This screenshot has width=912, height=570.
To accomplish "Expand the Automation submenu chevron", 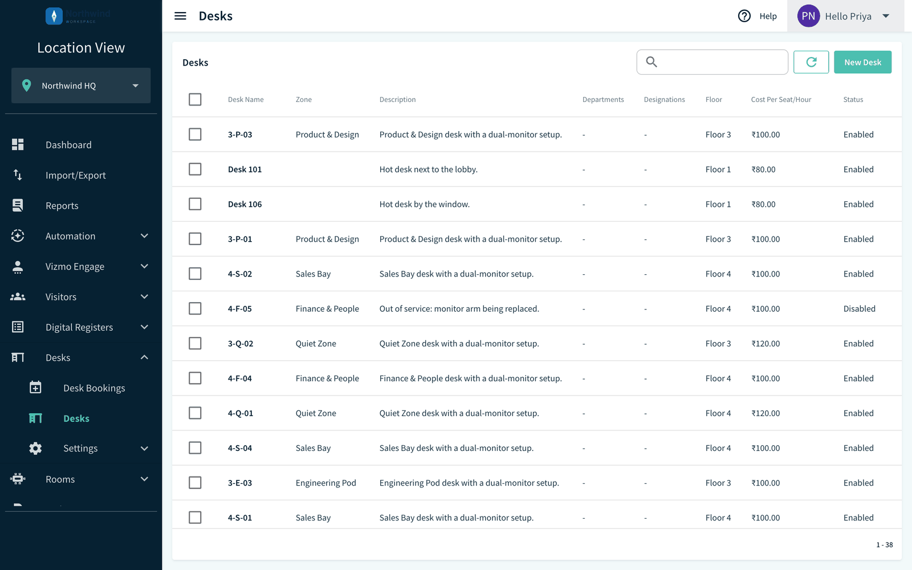I will 144,236.
